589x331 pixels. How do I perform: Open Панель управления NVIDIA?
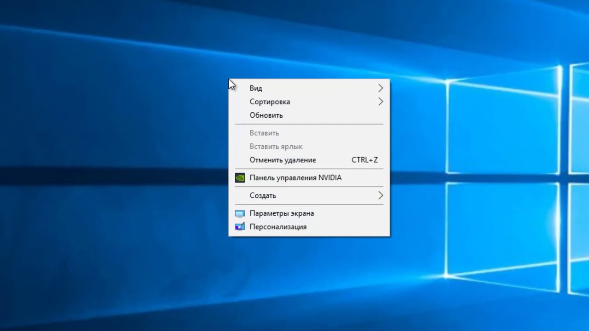309,177
